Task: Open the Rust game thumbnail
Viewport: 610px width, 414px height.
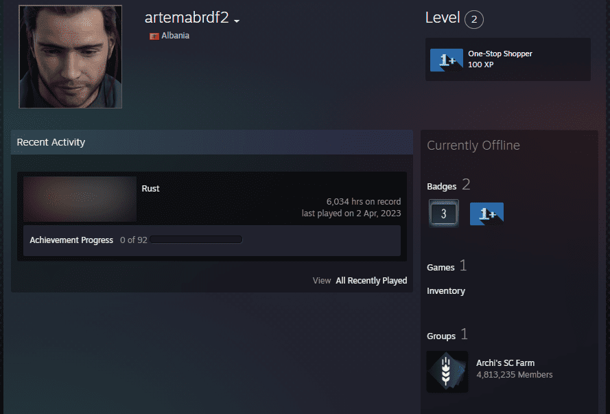Action: 80,199
